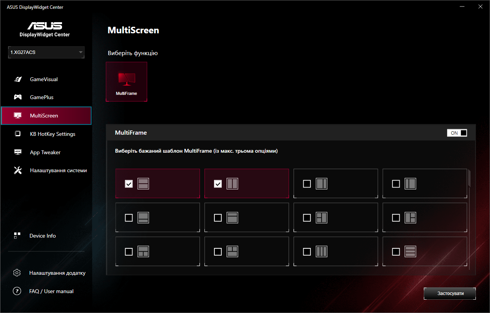The width and height of the screenshot is (490, 313).
Task: Click the gear icon for Налаштування додатку
Action: pyautogui.click(x=17, y=273)
